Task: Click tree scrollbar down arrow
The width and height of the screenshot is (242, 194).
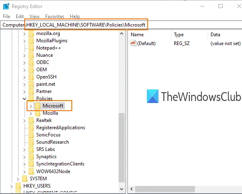Action: (x=122, y=189)
